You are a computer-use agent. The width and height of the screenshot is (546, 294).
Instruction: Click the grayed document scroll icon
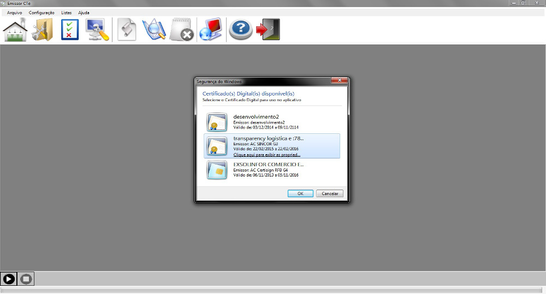click(x=127, y=30)
